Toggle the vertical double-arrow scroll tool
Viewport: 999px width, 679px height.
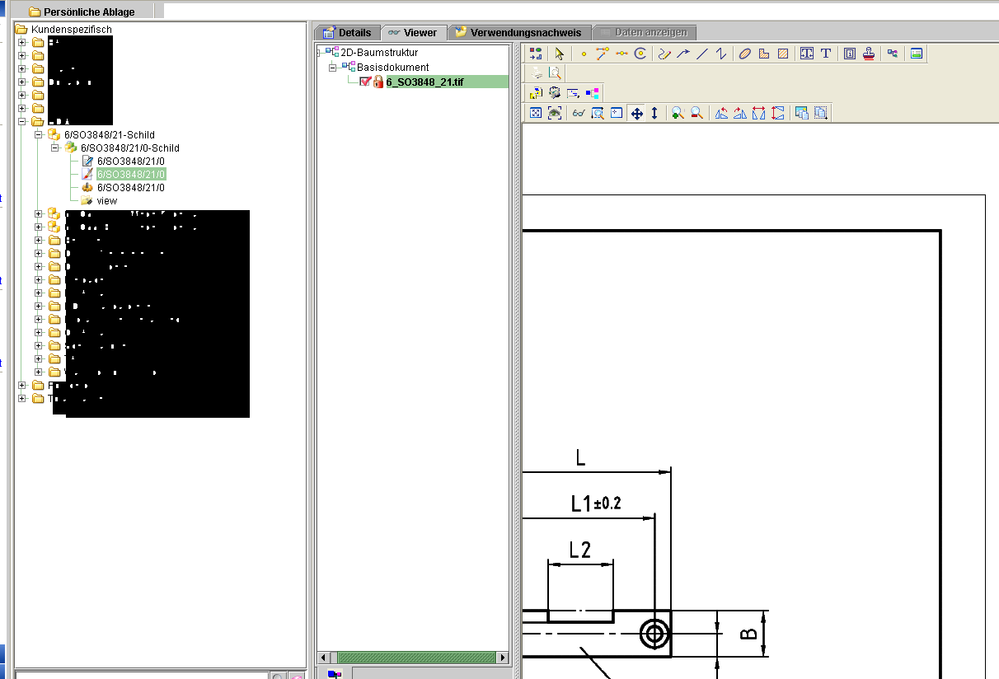(x=654, y=113)
